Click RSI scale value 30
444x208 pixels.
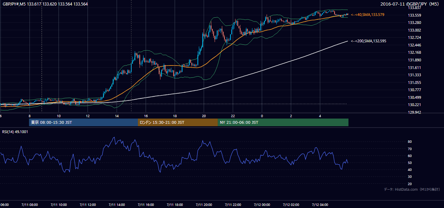pyautogui.click(x=410, y=177)
